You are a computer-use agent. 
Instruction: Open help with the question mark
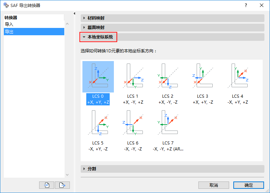246,5
